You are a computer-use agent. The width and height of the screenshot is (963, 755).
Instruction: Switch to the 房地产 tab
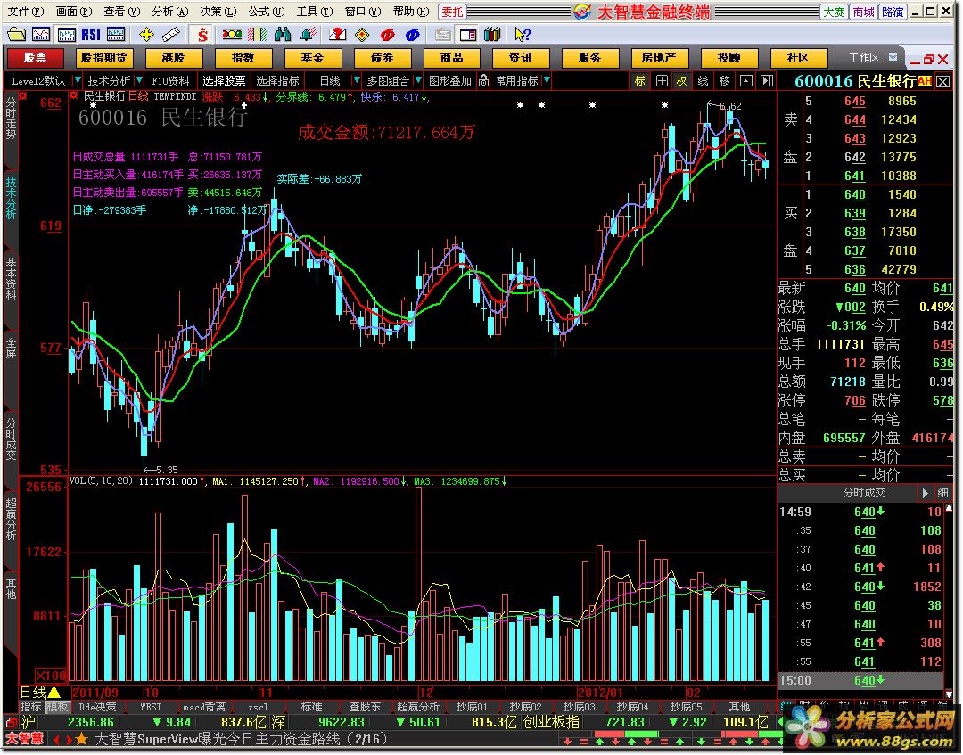coord(659,58)
